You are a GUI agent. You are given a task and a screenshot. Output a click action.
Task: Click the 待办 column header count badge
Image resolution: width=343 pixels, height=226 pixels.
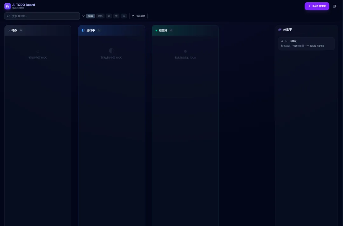tap(21, 30)
